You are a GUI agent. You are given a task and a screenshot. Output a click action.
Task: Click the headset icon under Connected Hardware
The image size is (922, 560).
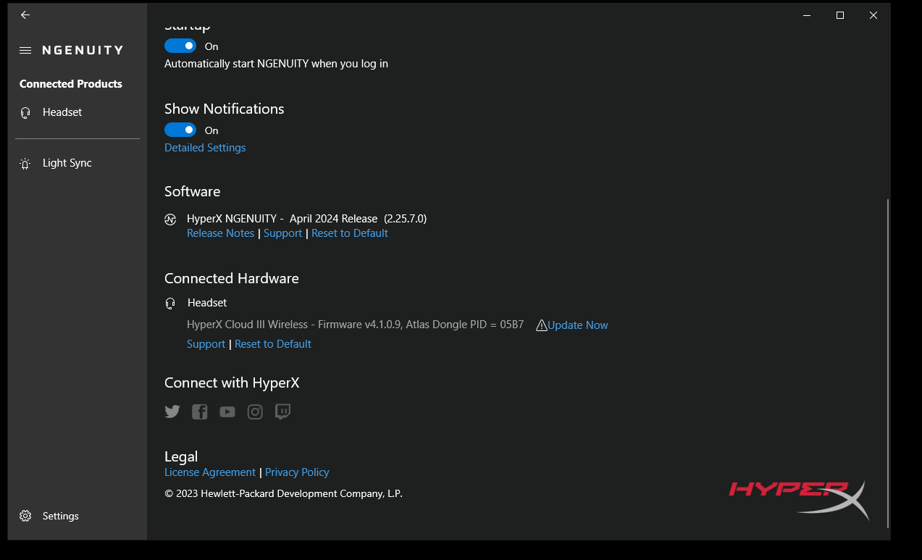click(170, 304)
